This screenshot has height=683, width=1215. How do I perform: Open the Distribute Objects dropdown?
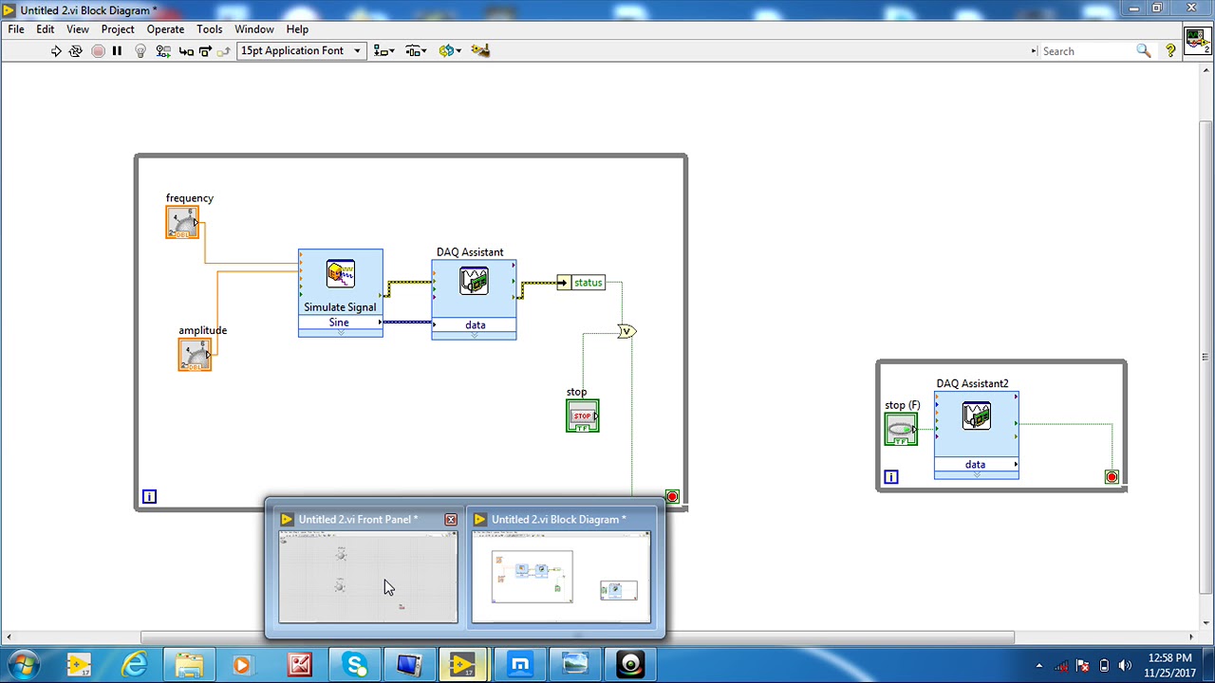pos(416,51)
